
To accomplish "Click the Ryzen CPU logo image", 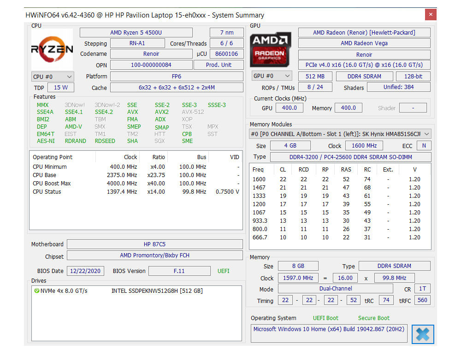I will 52,49.
